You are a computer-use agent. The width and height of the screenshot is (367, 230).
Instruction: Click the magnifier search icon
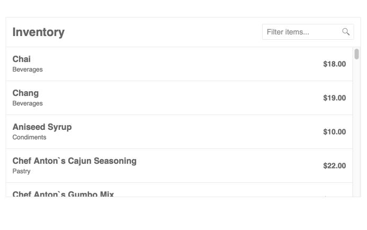click(346, 32)
